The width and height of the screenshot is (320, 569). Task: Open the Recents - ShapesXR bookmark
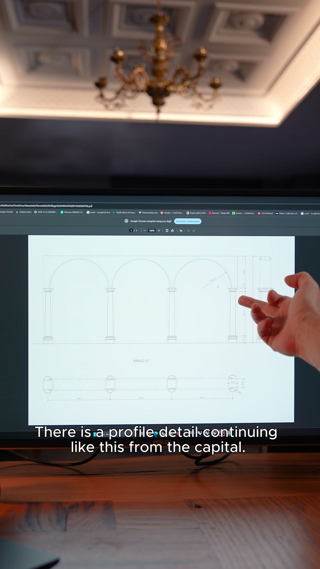click(219, 213)
